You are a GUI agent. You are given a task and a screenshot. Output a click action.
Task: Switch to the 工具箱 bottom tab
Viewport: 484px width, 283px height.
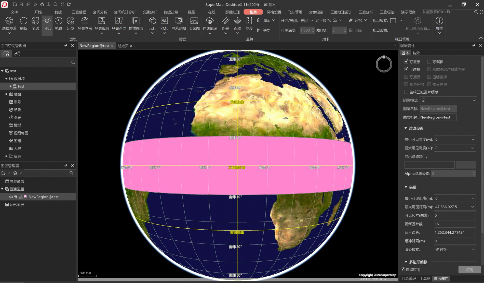[425, 278]
